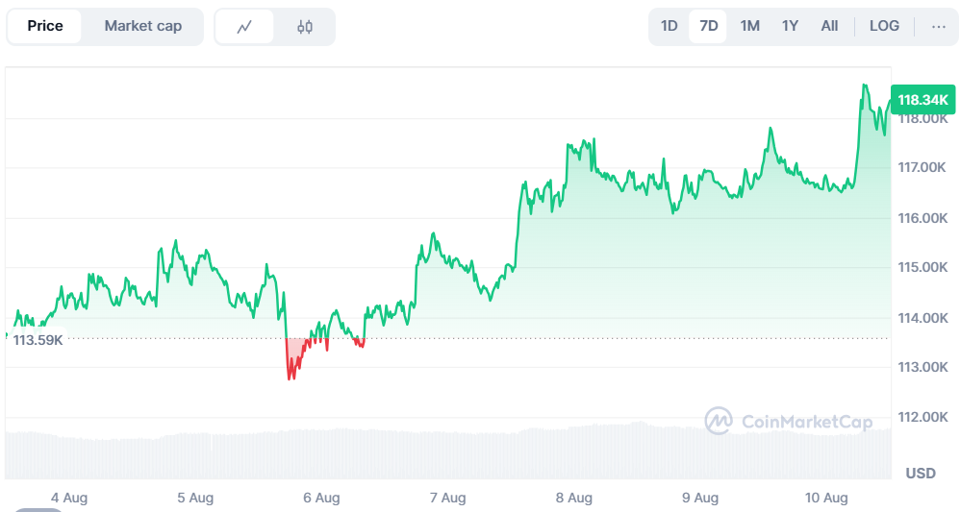
Task: Click the 113.59K opening price label
Action: tap(38, 339)
